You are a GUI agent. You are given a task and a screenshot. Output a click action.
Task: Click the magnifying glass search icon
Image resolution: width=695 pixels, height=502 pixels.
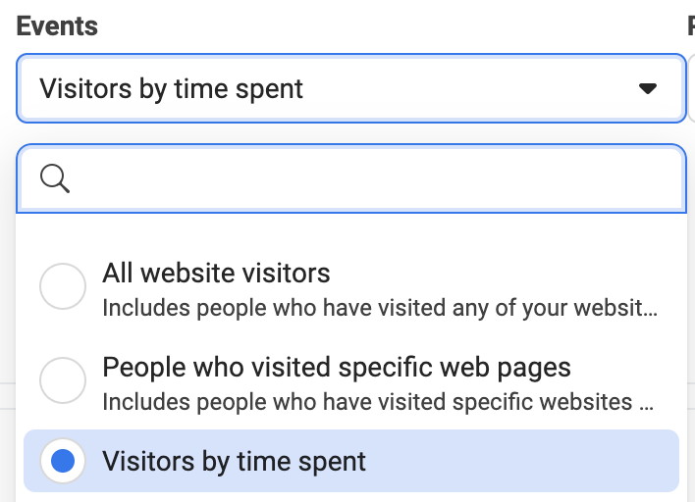(55, 178)
